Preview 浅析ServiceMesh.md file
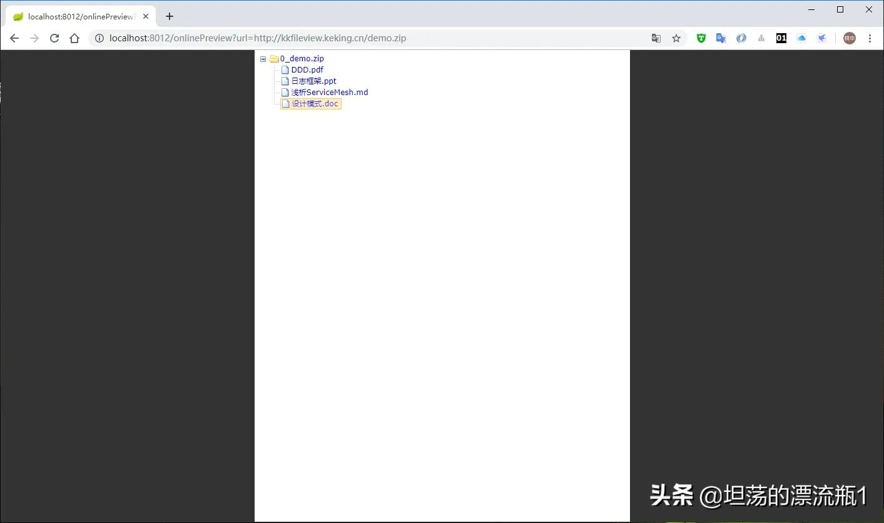The image size is (884, 523). (x=330, y=92)
